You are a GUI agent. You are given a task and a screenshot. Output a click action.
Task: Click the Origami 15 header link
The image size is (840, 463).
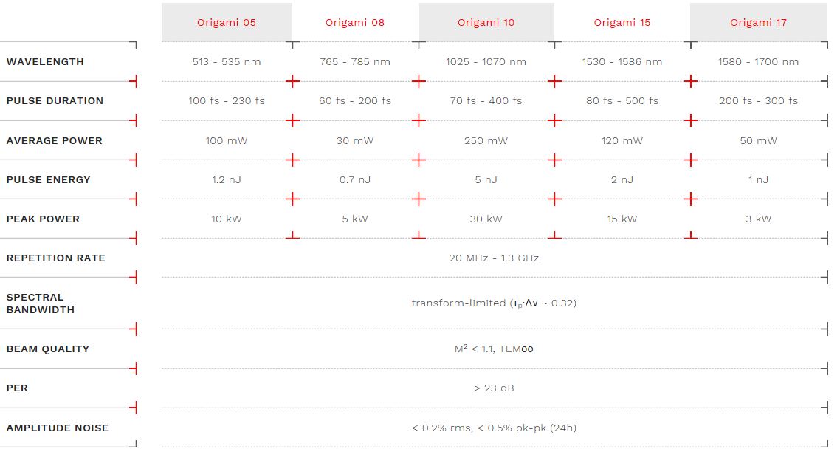[622, 22]
